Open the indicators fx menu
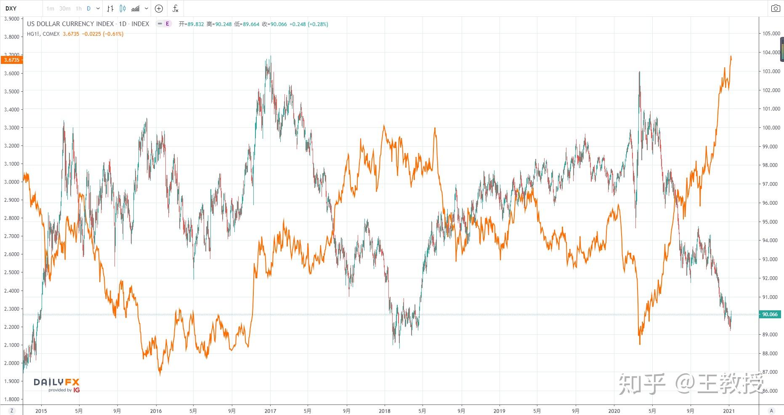The height and width of the screenshot is (415, 784). pyautogui.click(x=175, y=8)
